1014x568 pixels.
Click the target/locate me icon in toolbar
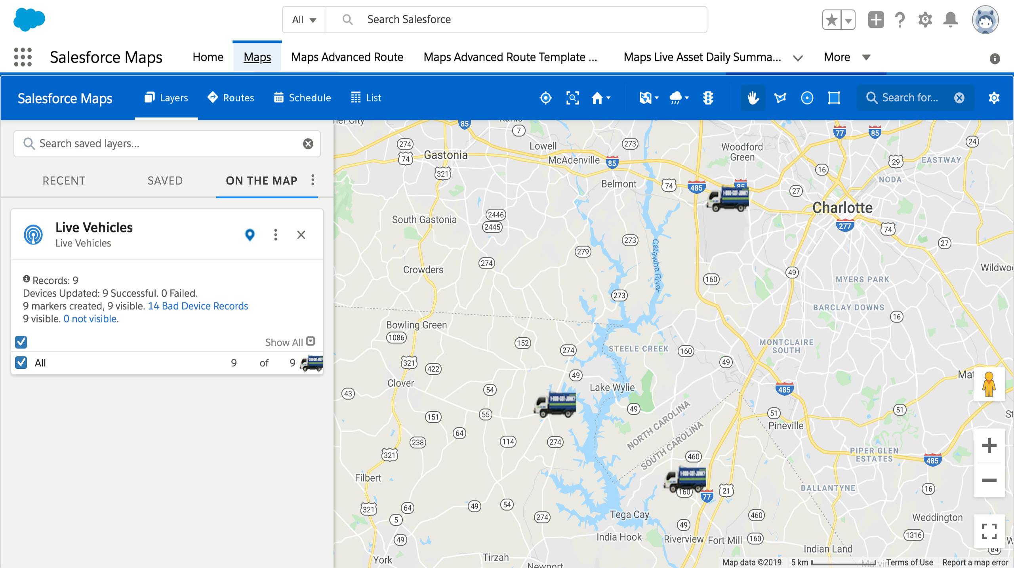546,97
